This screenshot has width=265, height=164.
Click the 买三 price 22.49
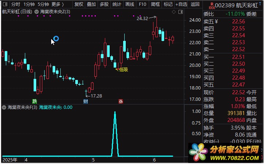pos(238,71)
